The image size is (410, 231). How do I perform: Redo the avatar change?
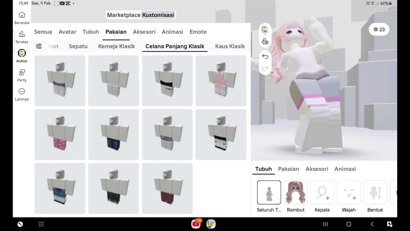265,68
